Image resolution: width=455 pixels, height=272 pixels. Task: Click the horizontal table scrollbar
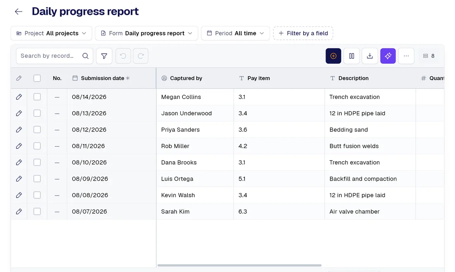coord(239,265)
